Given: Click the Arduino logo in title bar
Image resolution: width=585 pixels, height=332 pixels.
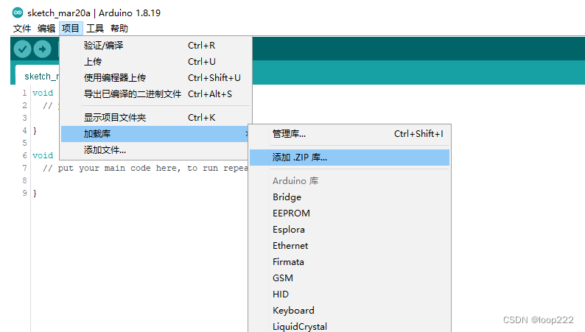Looking at the screenshot, I should point(18,13).
